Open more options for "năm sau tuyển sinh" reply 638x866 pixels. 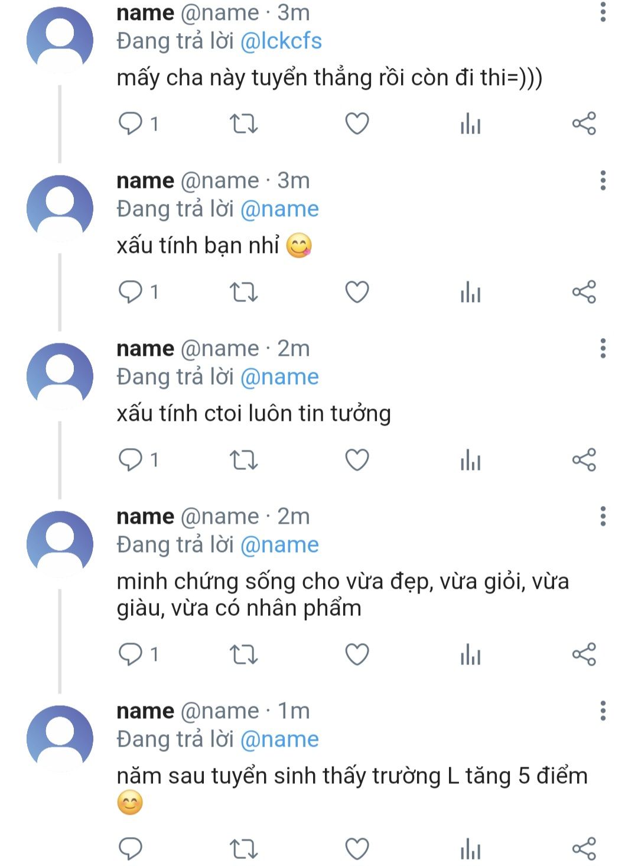[603, 711]
